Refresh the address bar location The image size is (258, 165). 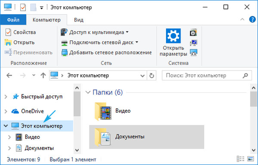tap(151, 76)
